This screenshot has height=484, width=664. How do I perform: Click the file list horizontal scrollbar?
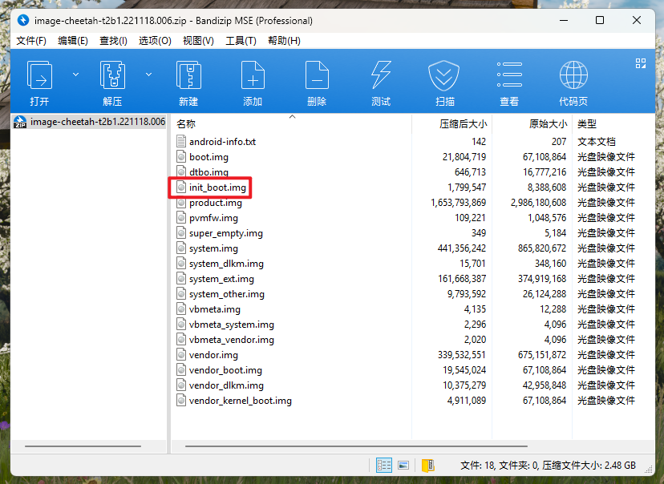(356, 446)
